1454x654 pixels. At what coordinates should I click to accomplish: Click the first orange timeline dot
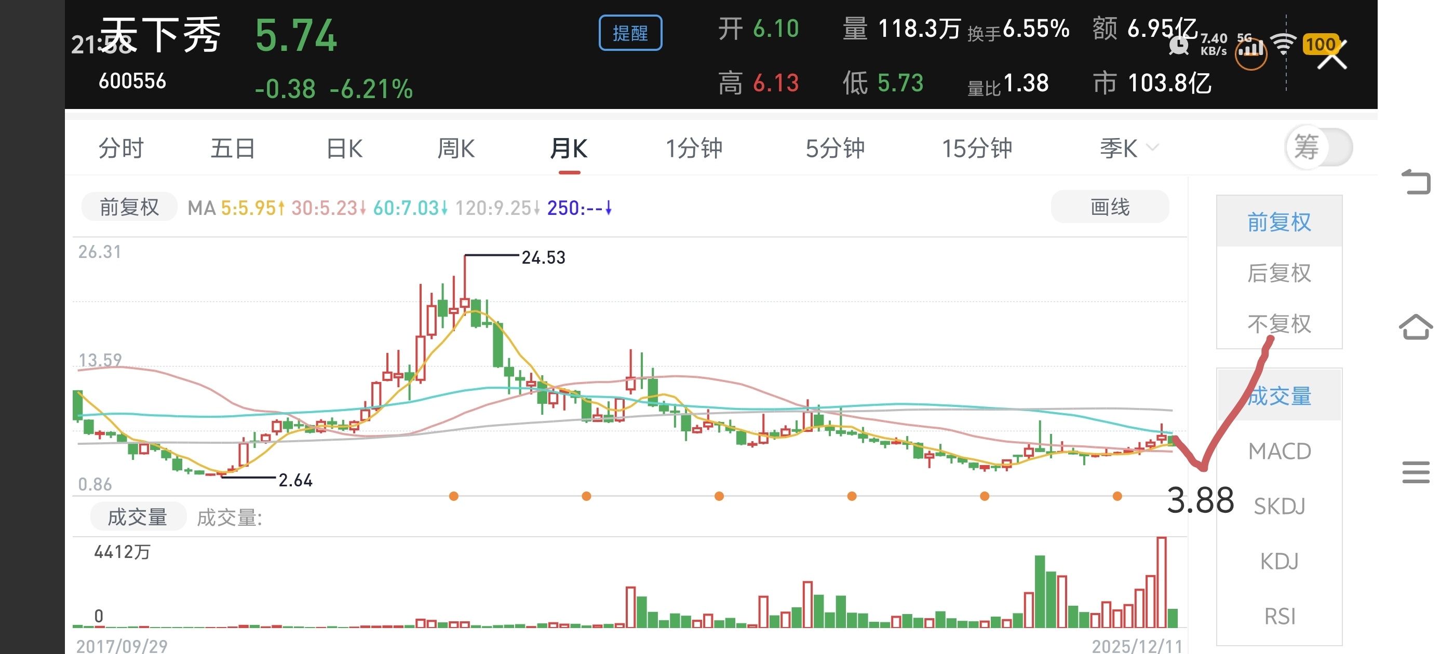pyautogui.click(x=453, y=496)
